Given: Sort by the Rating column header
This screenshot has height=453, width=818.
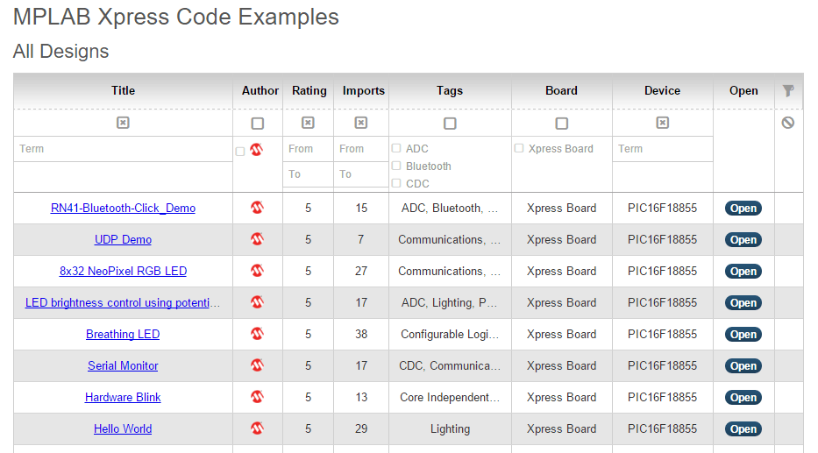Looking at the screenshot, I should click(x=309, y=91).
